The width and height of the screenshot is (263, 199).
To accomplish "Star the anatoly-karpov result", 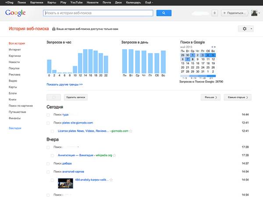I will click(111, 180).
